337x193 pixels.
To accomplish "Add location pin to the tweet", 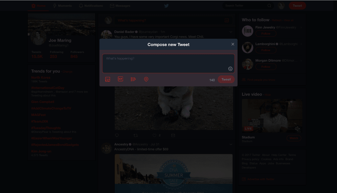I will 146,79.
